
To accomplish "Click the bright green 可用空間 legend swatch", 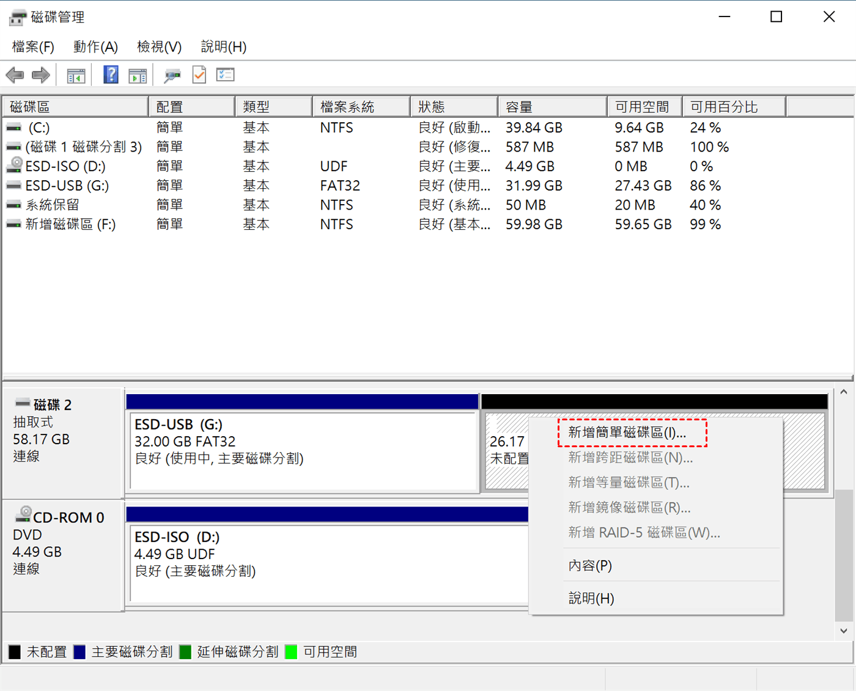I will [291, 652].
